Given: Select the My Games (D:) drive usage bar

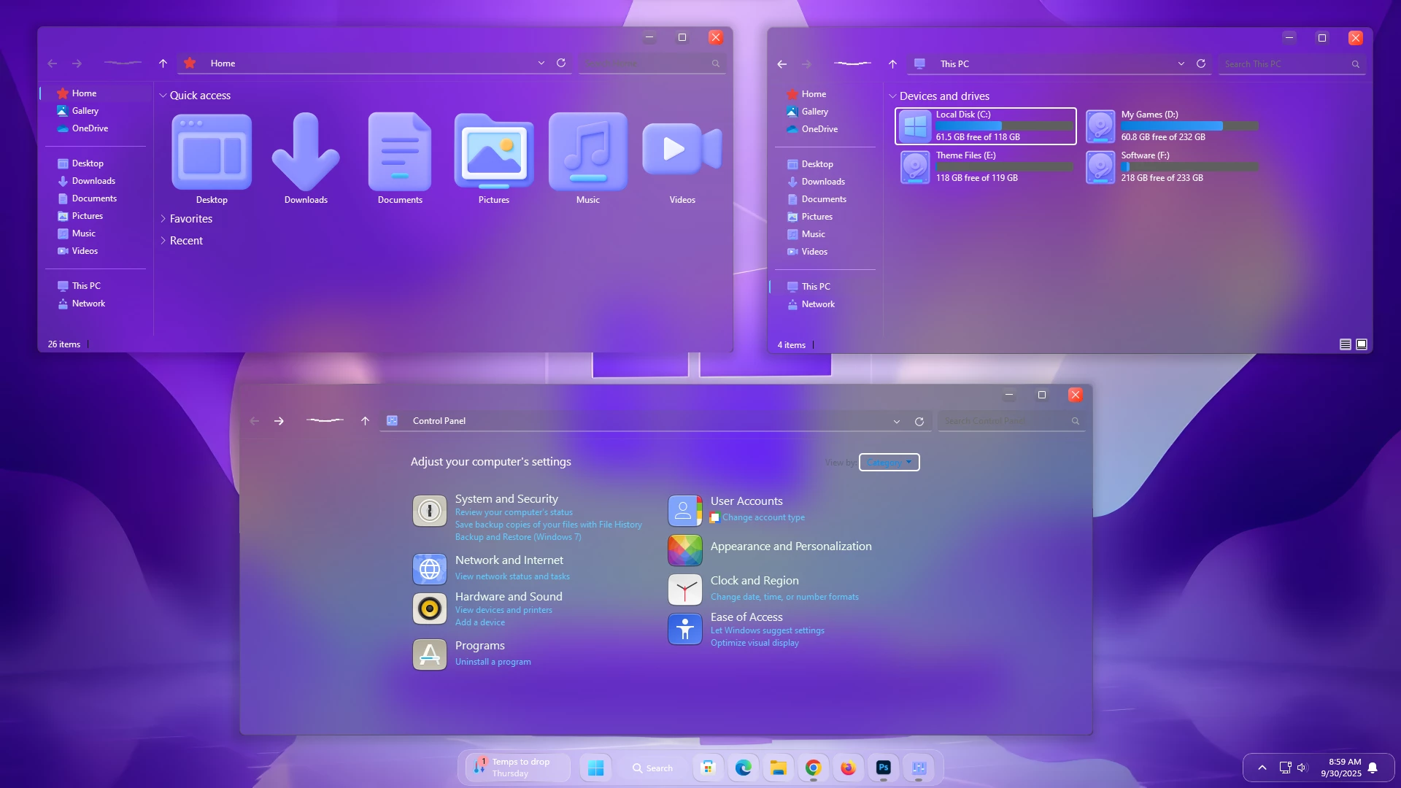Looking at the screenshot, I should (x=1189, y=126).
